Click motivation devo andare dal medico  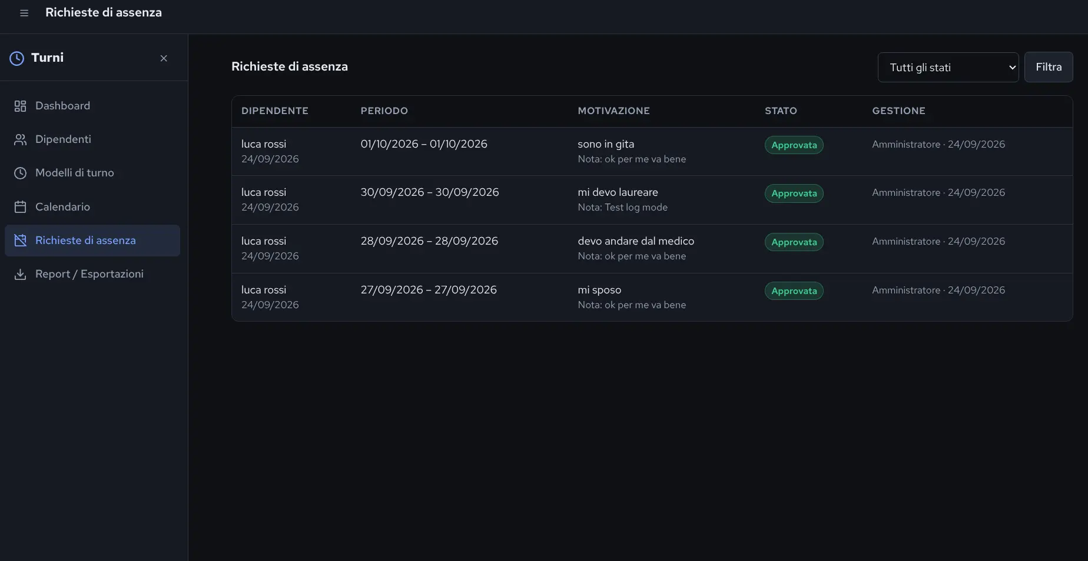tap(636, 241)
